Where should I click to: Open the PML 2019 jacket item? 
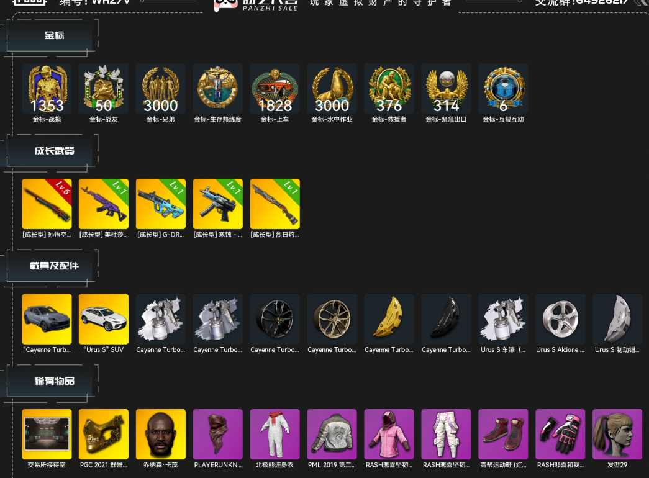(332, 434)
